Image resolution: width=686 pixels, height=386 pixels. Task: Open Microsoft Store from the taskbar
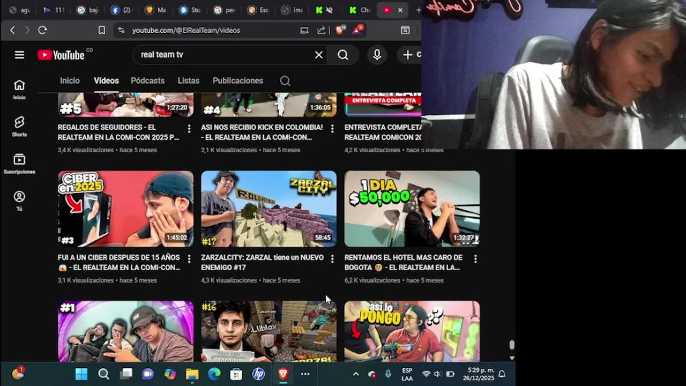point(236,374)
